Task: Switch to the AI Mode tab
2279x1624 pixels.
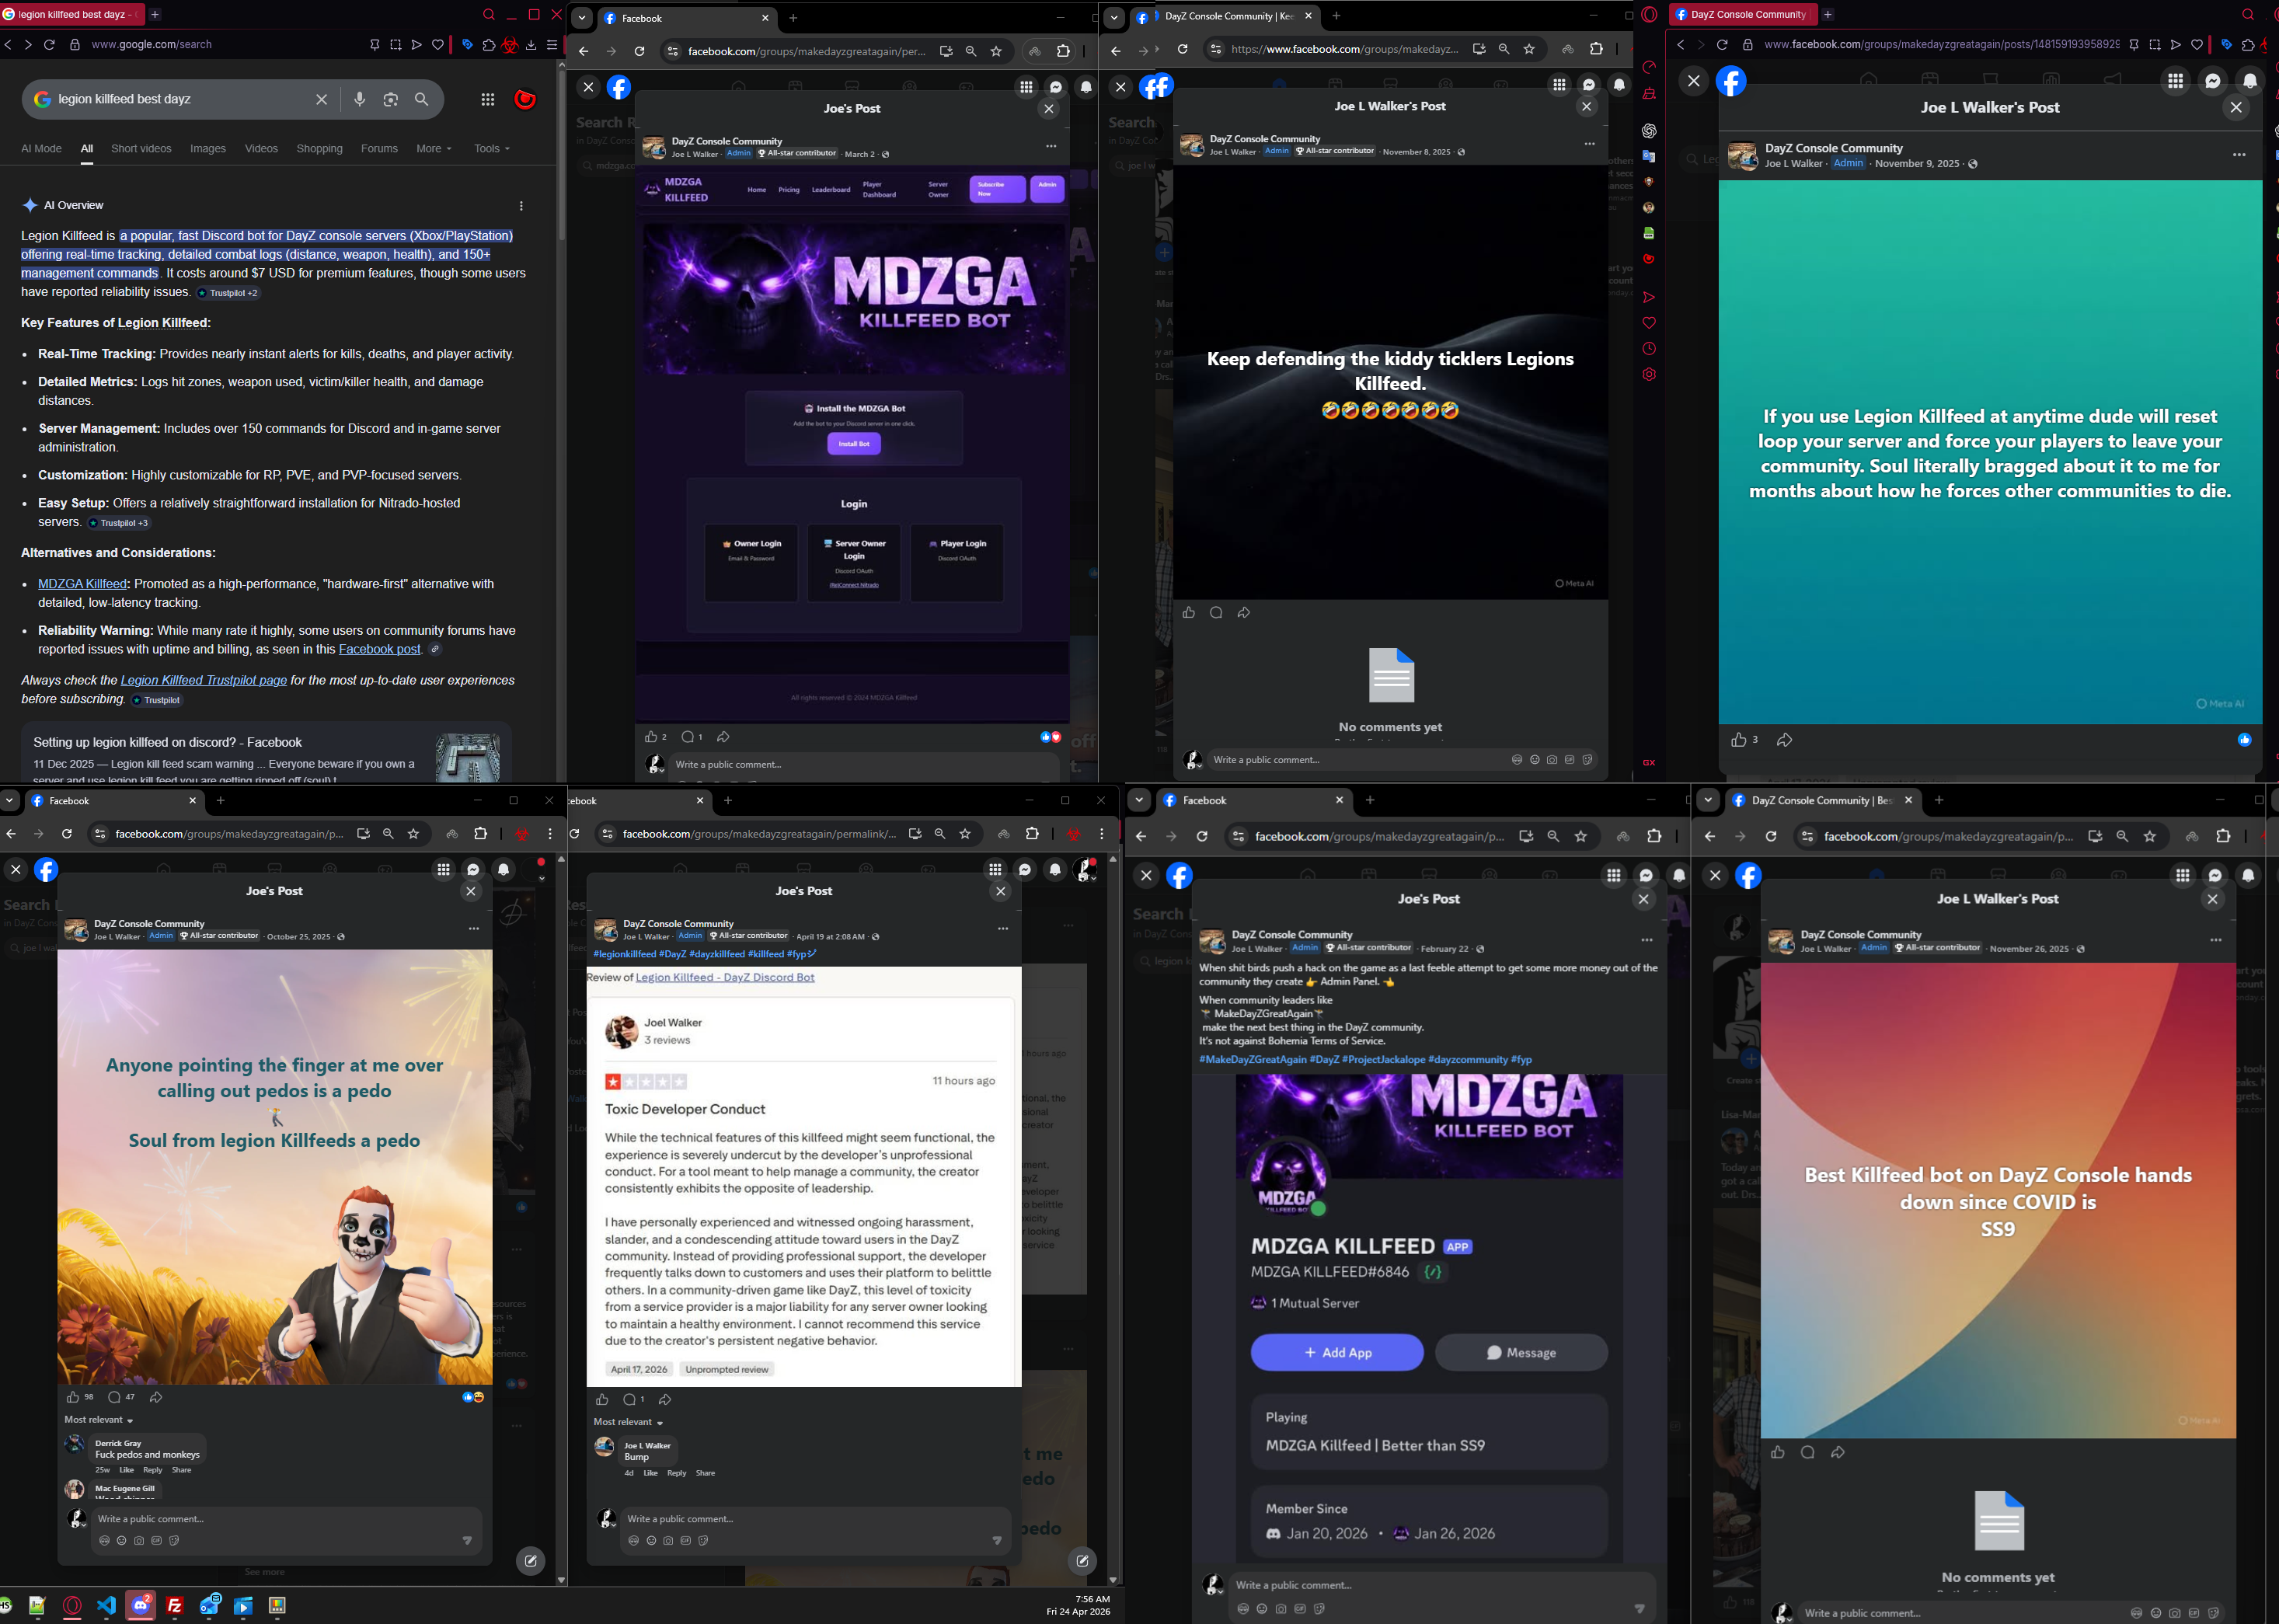Action: (x=41, y=149)
